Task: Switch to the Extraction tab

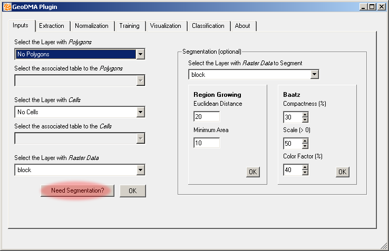Action: tap(52, 26)
